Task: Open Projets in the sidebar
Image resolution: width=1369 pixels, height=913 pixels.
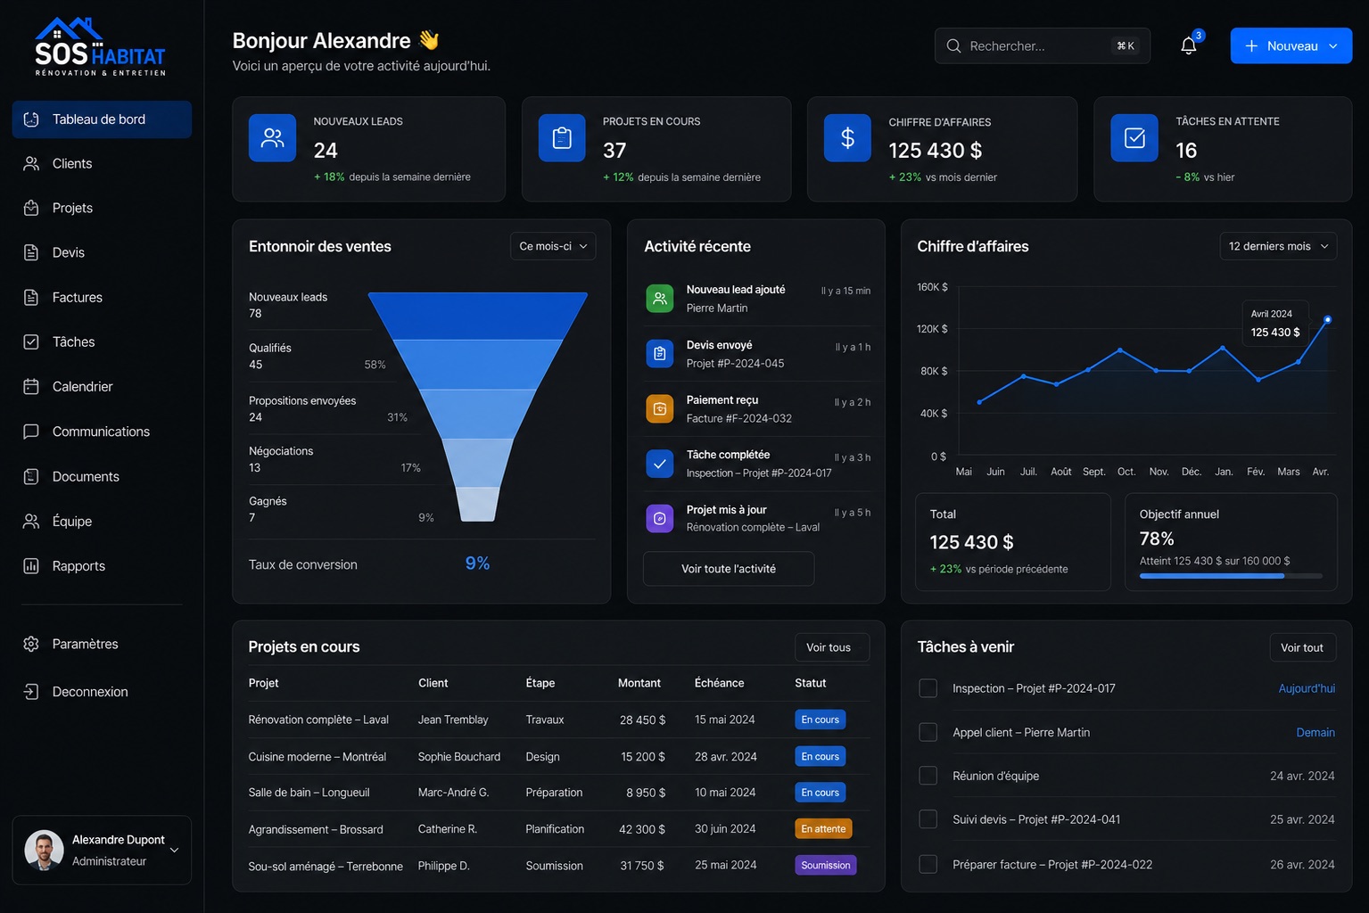Action: point(102,208)
